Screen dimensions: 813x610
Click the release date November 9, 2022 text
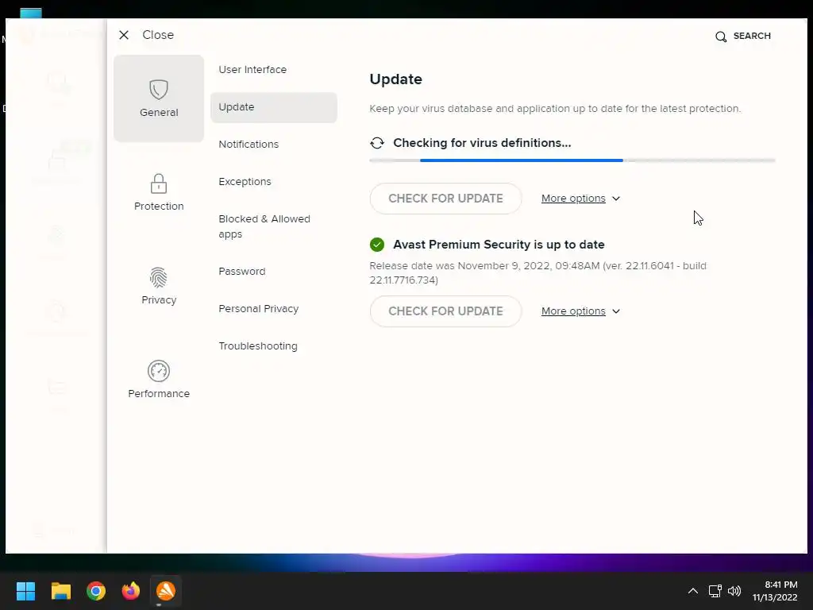point(538,273)
